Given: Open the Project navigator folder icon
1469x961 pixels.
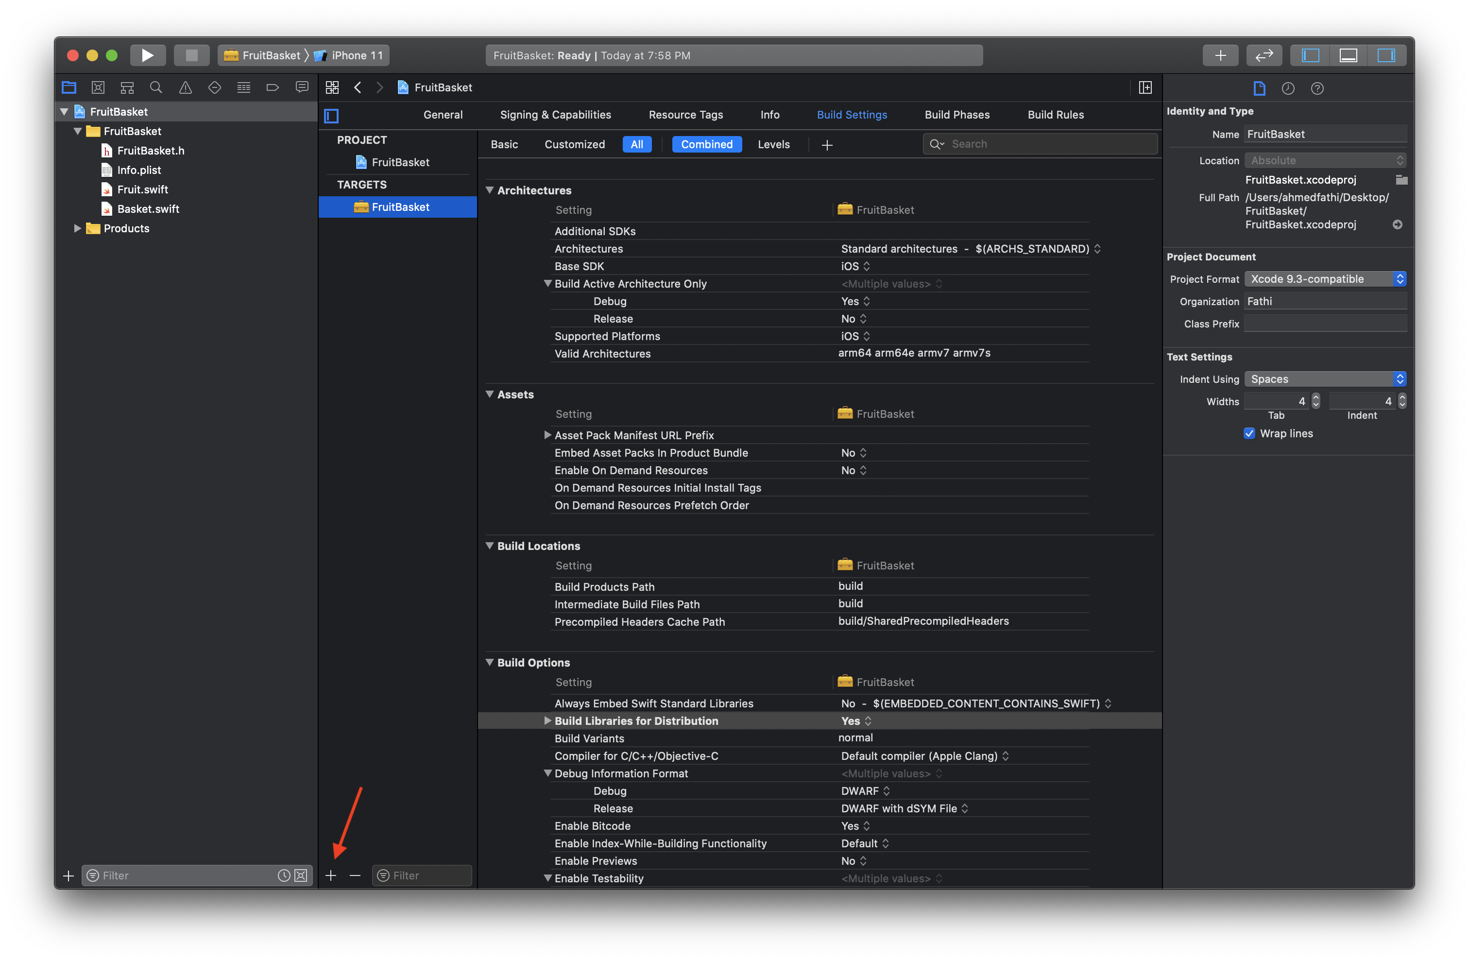Looking at the screenshot, I should click(69, 87).
